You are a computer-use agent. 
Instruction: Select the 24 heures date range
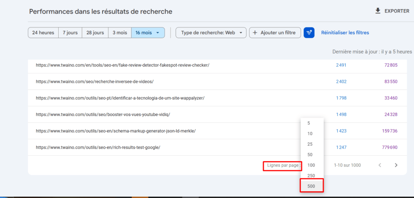click(43, 33)
